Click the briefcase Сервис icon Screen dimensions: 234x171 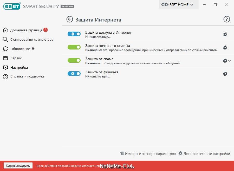click(5, 58)
